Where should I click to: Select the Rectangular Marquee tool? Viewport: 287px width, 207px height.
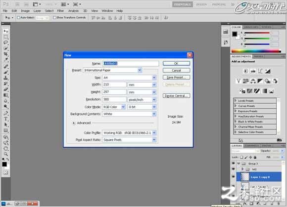coord(5,37)
